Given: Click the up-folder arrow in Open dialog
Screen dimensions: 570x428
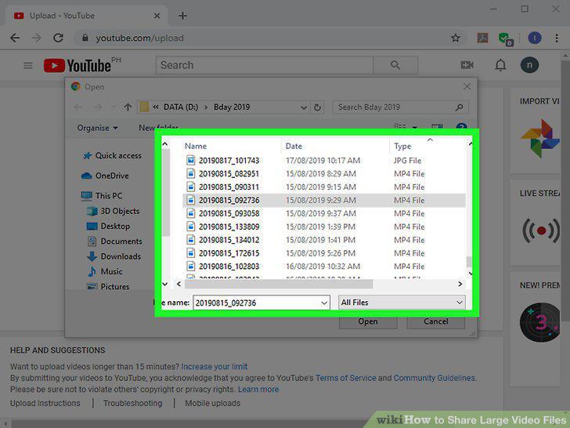Looking at the screenshot, I should (x=127, y=107).
